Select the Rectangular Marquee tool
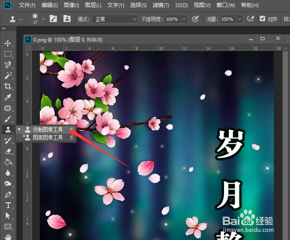 7,54
